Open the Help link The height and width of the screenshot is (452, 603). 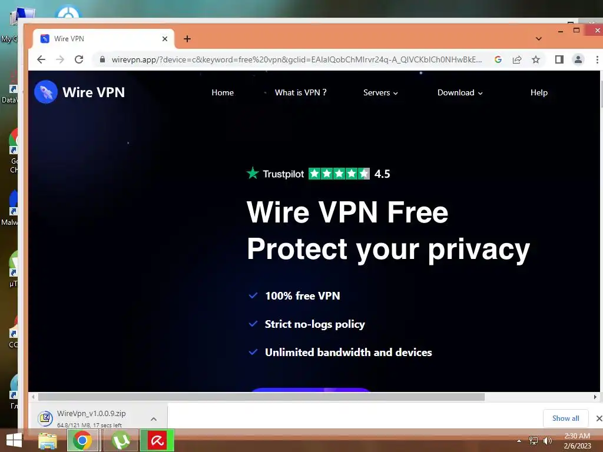tap(539, 92)
